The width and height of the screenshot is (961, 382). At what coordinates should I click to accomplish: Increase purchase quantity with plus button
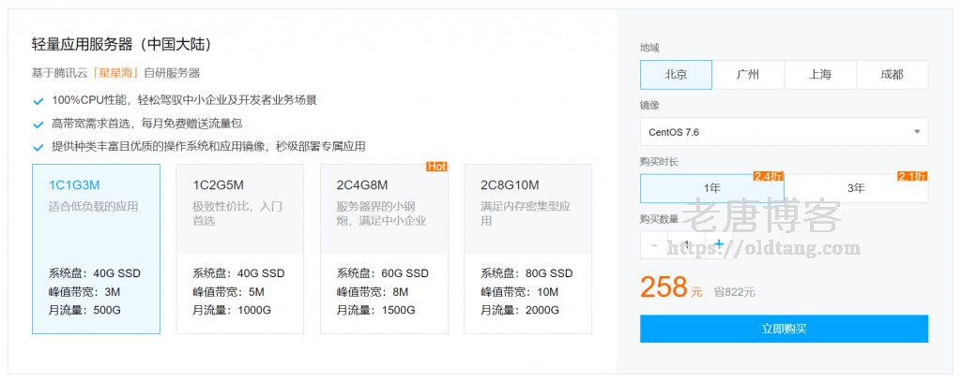[x=719, y=244]
